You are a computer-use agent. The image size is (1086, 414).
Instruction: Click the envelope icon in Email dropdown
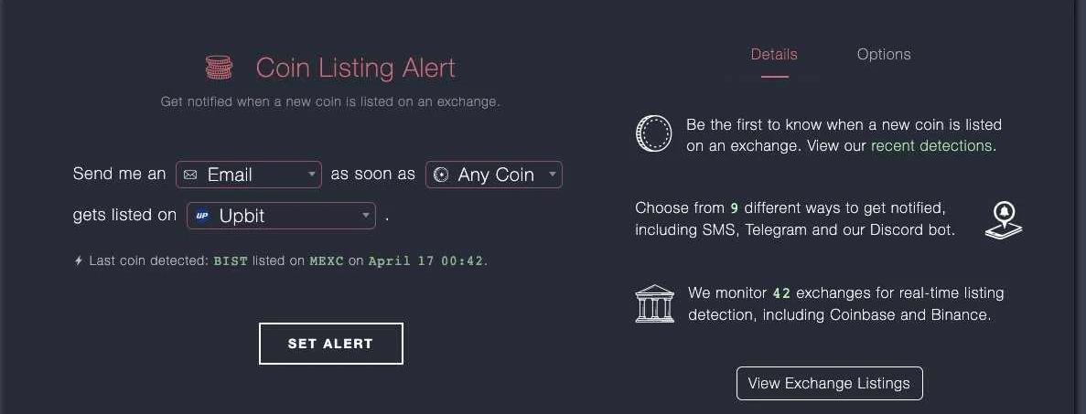coord(190,175)
